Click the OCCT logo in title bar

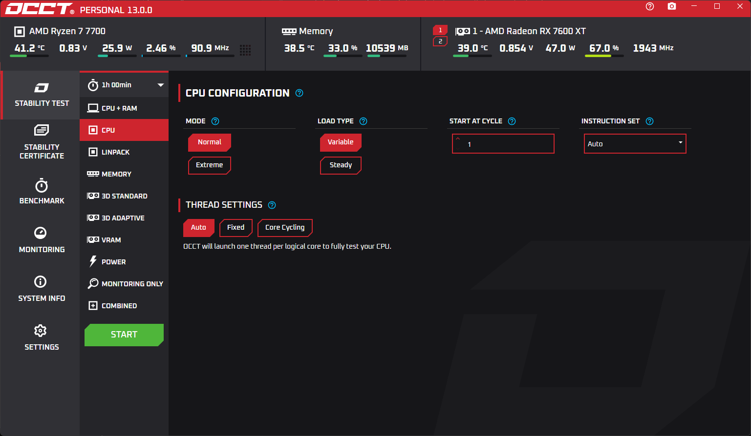pyautogui.click(x=40, y=9)
